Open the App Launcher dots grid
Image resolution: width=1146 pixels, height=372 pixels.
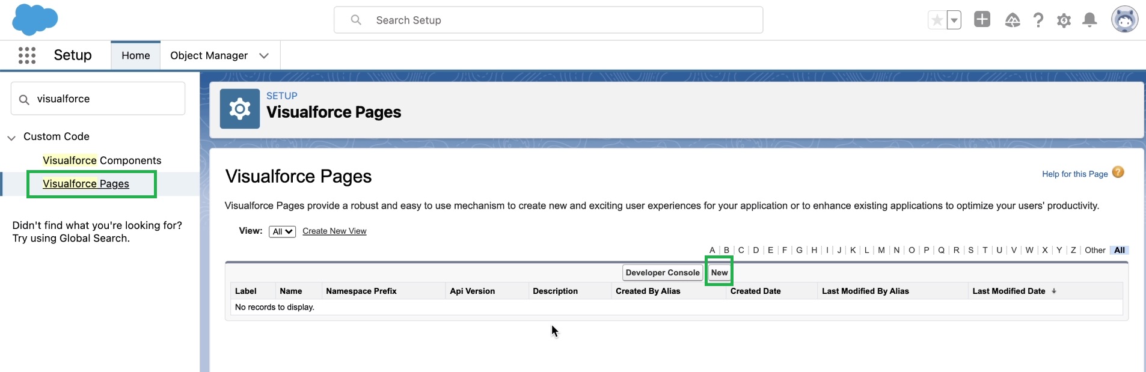(27, 55)
